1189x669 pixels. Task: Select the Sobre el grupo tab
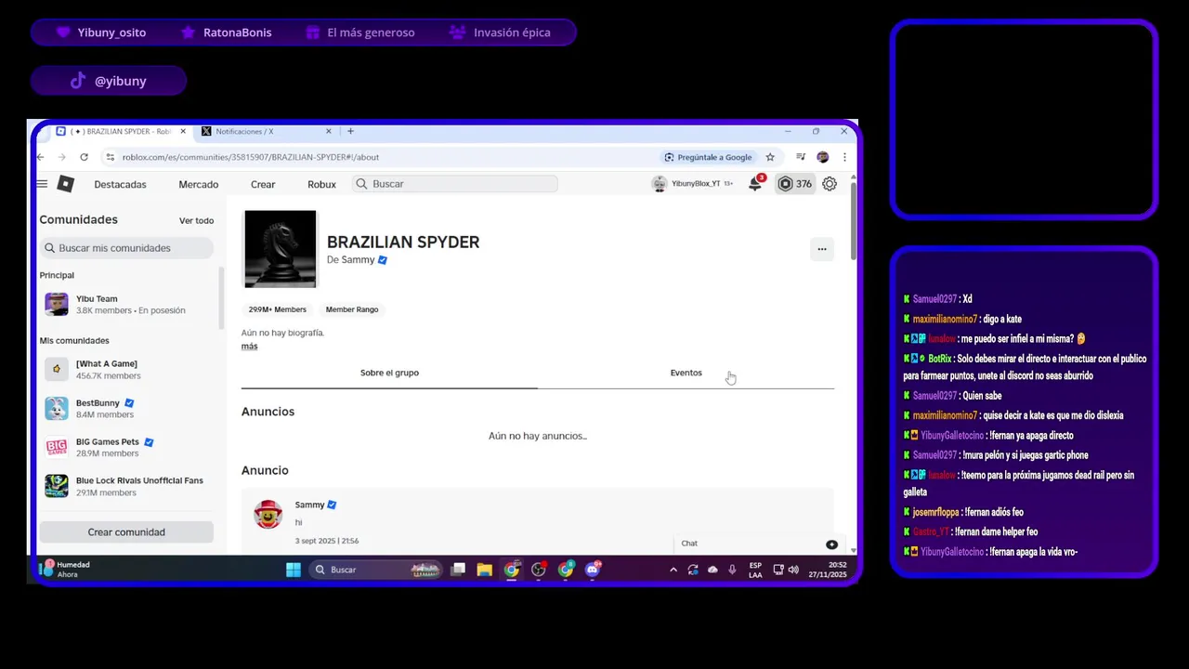[389, 373]
